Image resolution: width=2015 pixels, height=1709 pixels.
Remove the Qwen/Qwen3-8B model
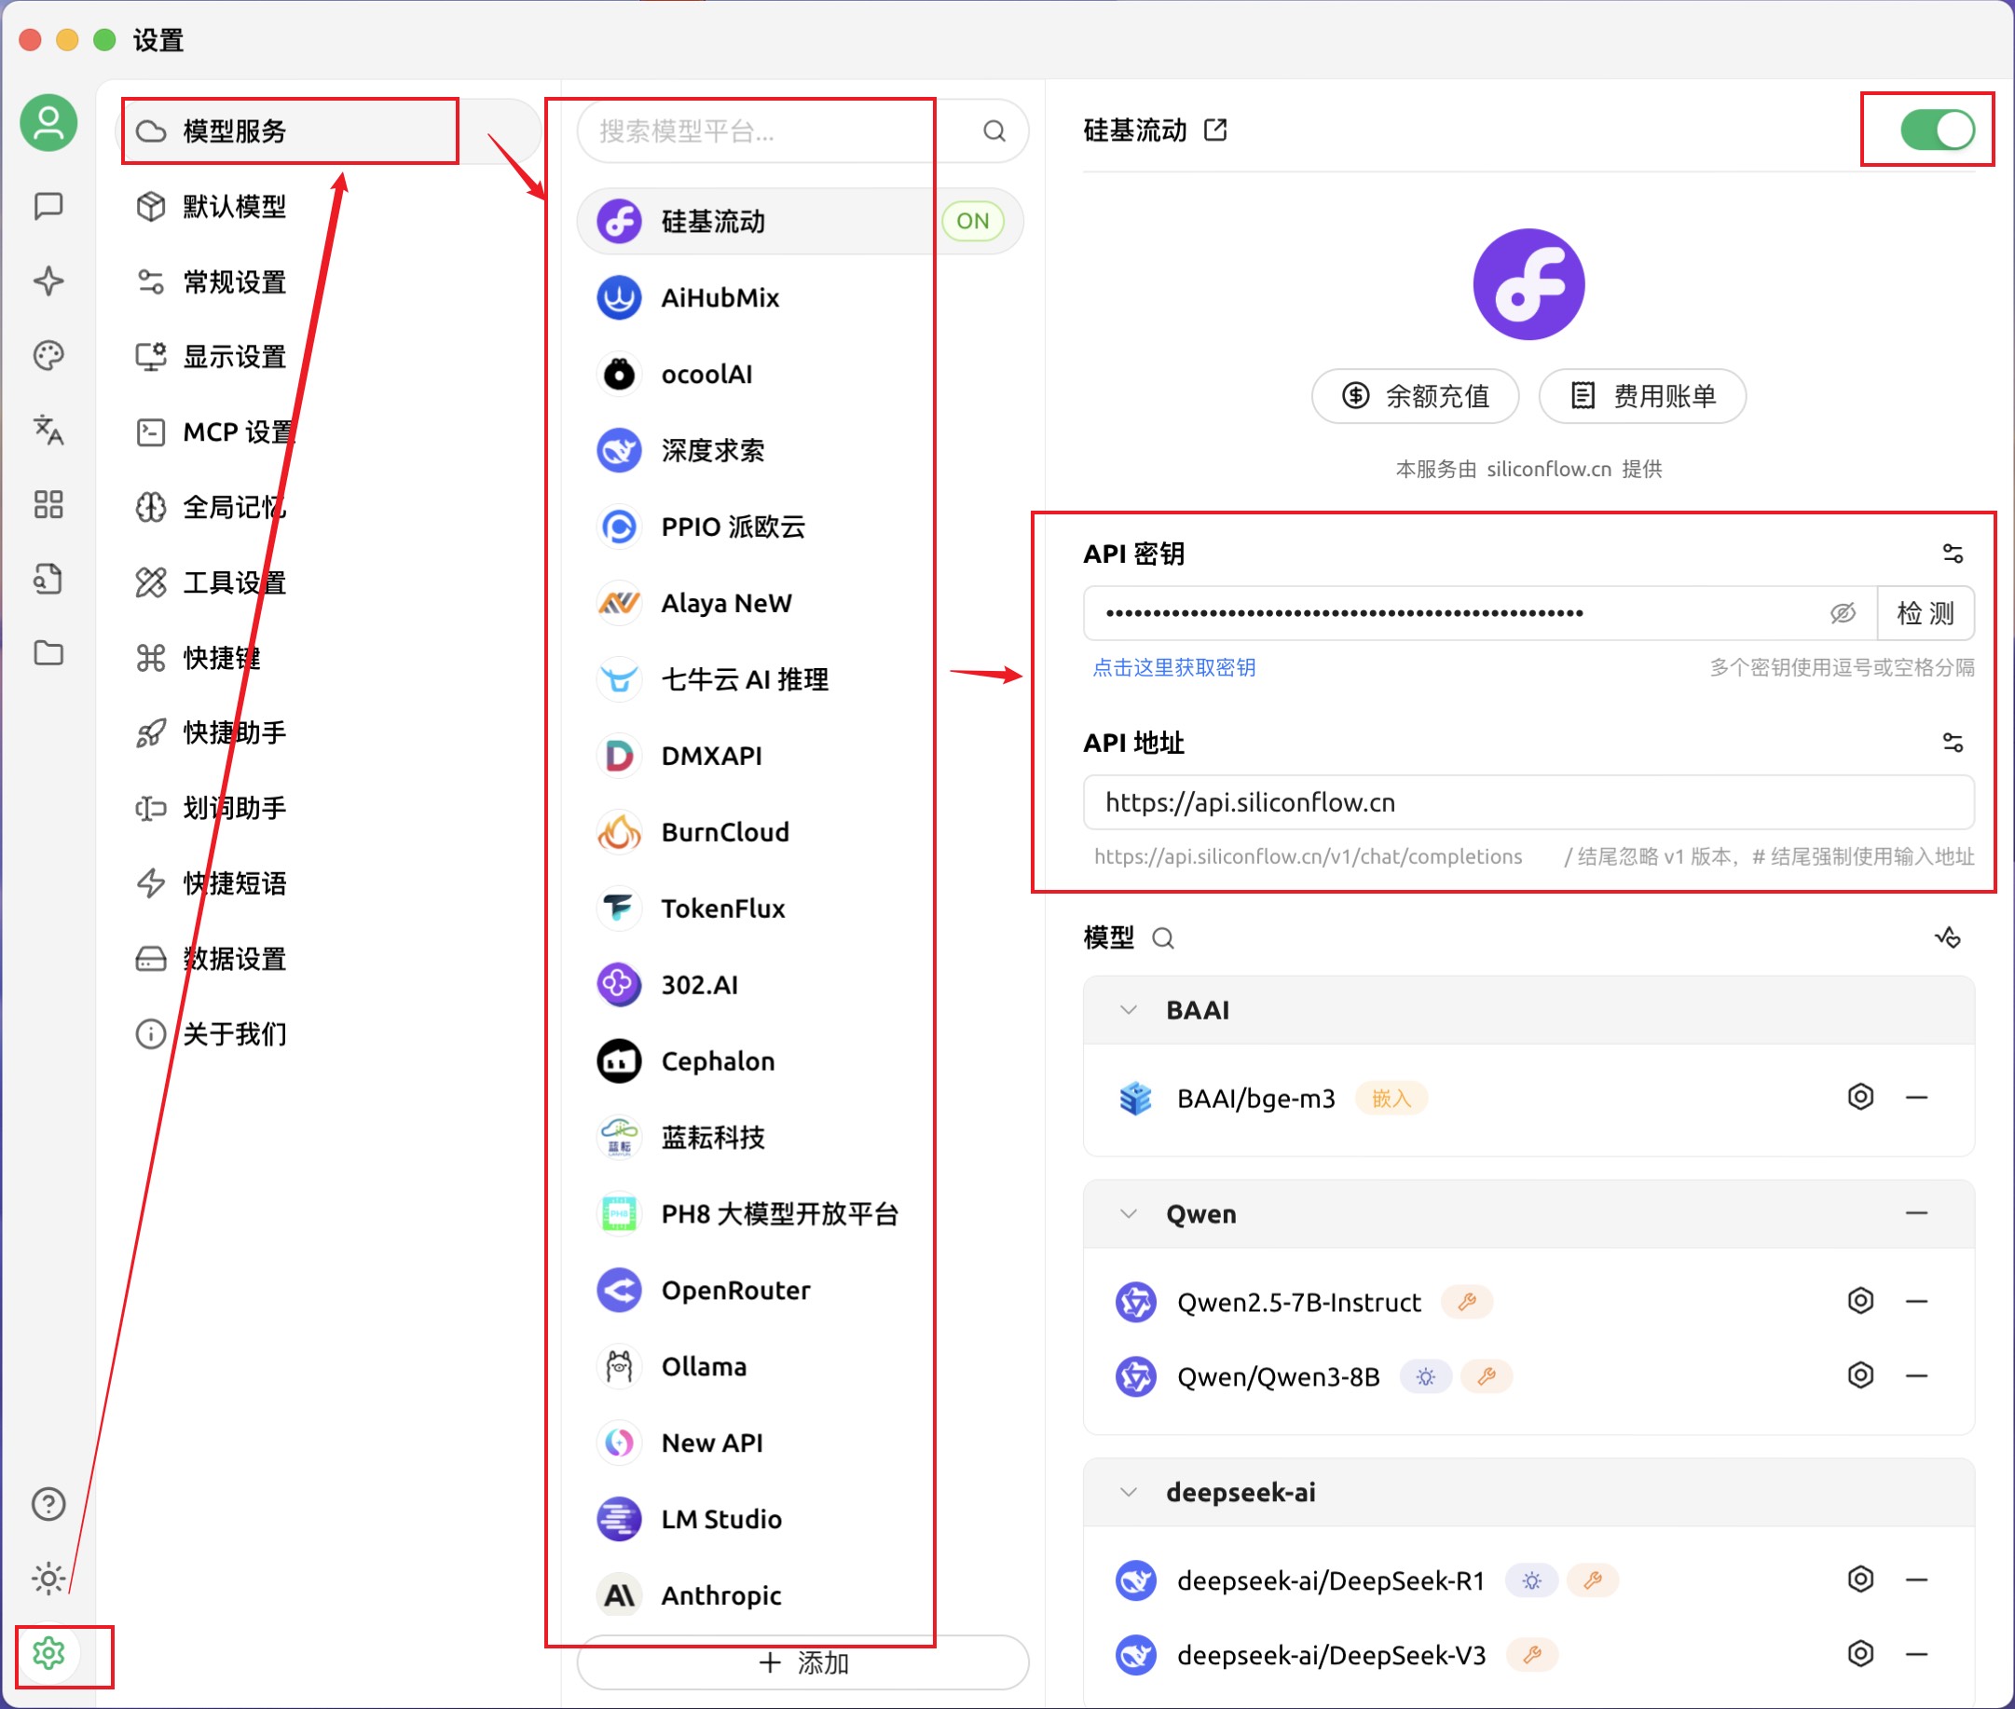[x=1916, y=1374]
